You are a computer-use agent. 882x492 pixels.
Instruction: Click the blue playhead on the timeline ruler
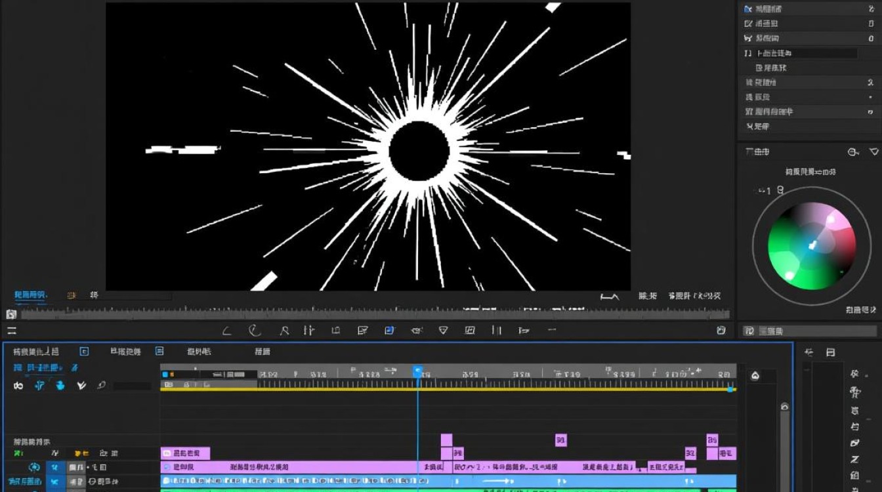click(417, 371)
